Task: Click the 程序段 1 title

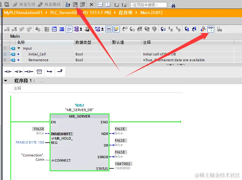Action: (x=24, y=81)
